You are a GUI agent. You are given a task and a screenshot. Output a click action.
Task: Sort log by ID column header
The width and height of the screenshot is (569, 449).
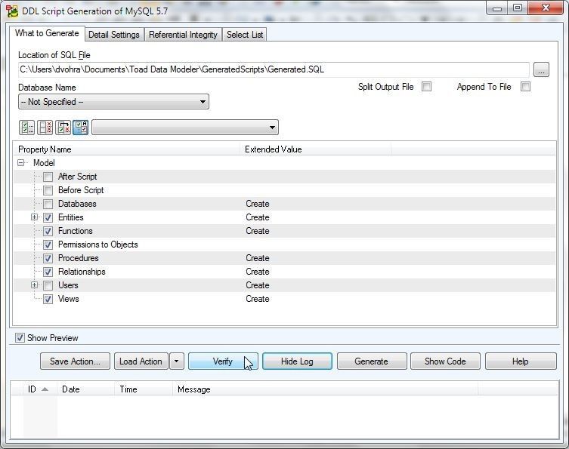pyautogui.click(x=40, y=389)
